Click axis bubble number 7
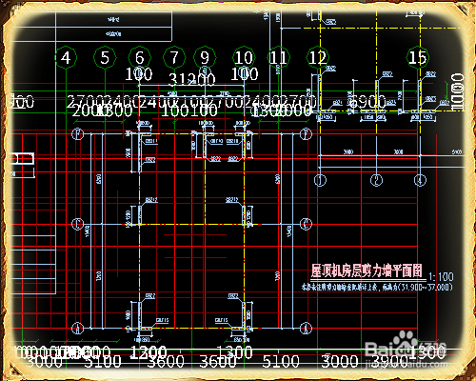This screenshot has width=476, height=381. click(174, 57)
